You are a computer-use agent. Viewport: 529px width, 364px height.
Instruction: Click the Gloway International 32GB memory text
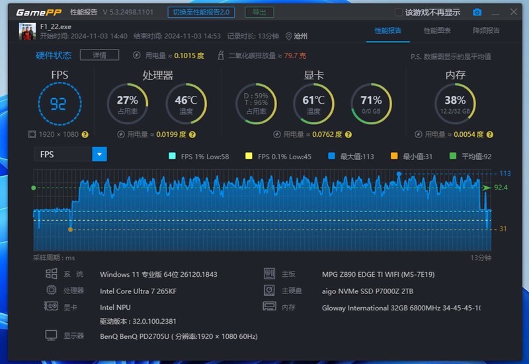[401, 308]
